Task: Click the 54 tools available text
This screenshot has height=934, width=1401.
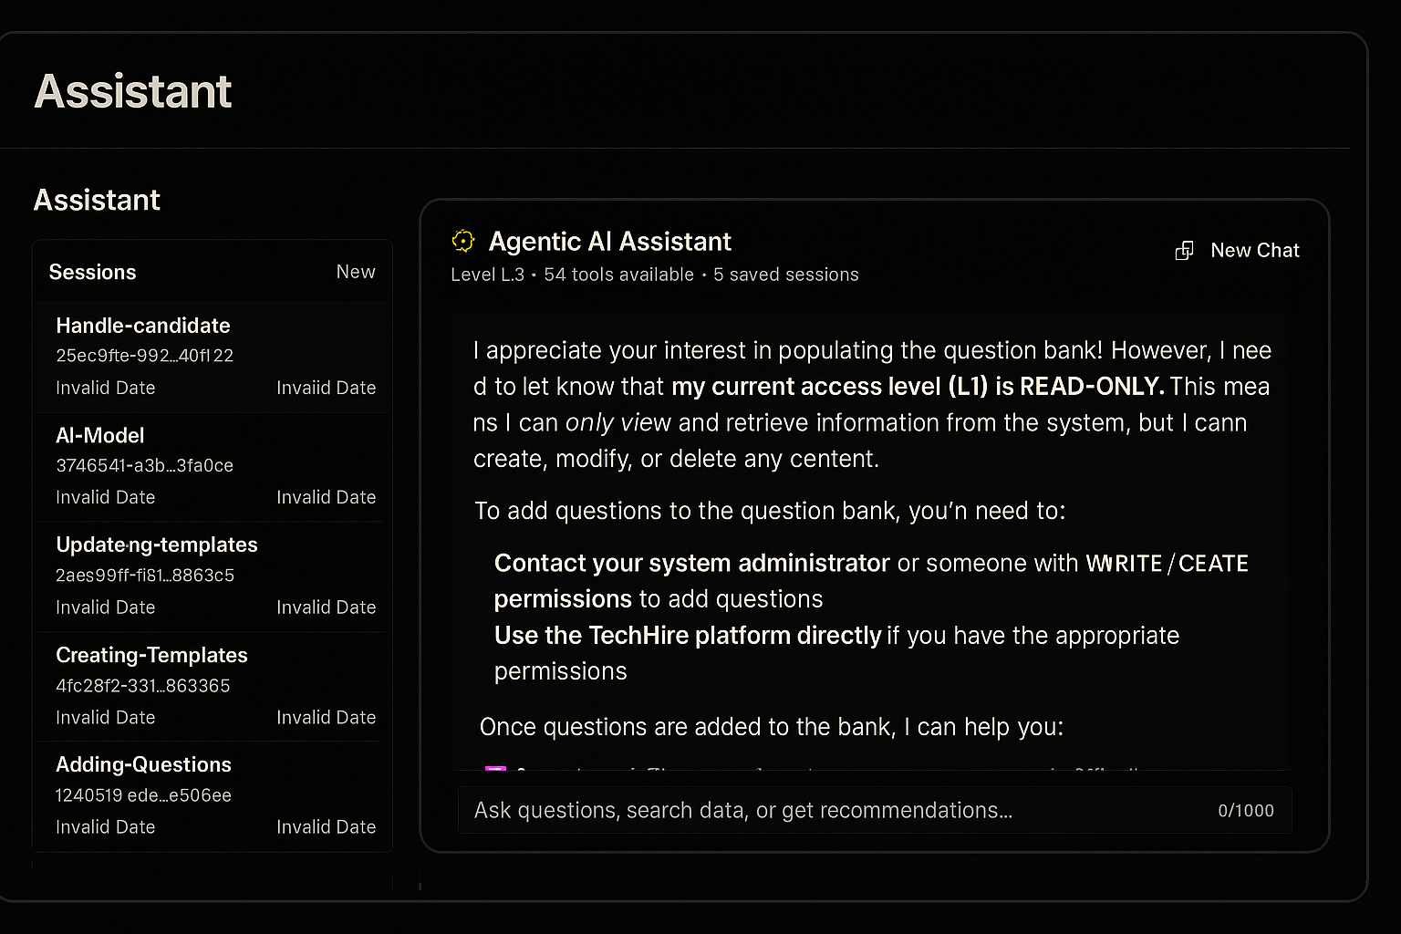Action: 618,275
